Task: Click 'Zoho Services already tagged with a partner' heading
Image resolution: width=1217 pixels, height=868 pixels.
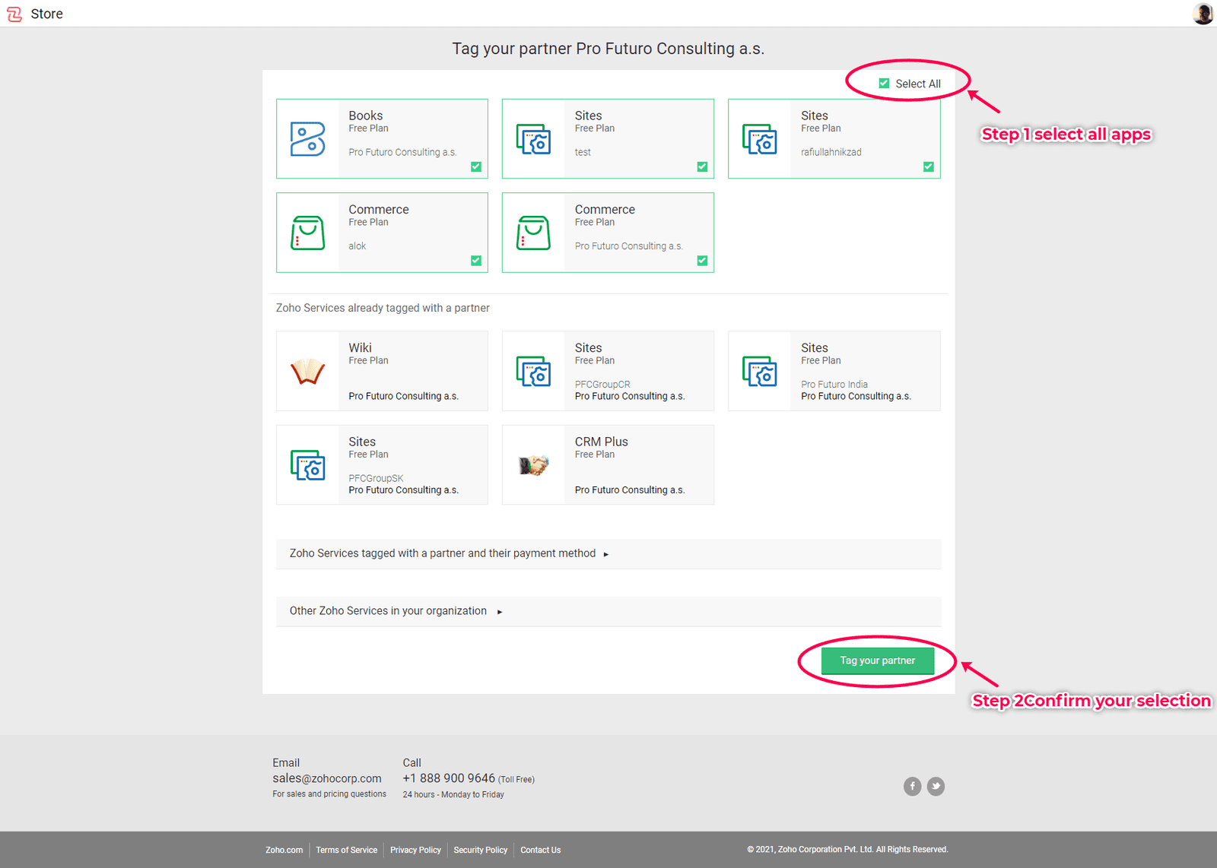Action: [x=383, y=308]
